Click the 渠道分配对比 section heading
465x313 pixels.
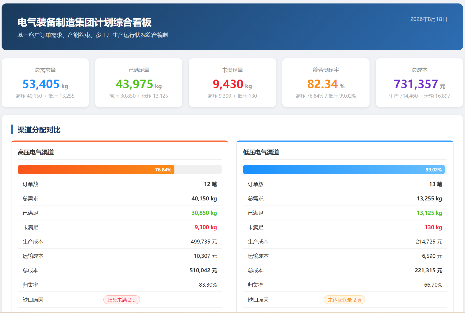tap(39, 130)
